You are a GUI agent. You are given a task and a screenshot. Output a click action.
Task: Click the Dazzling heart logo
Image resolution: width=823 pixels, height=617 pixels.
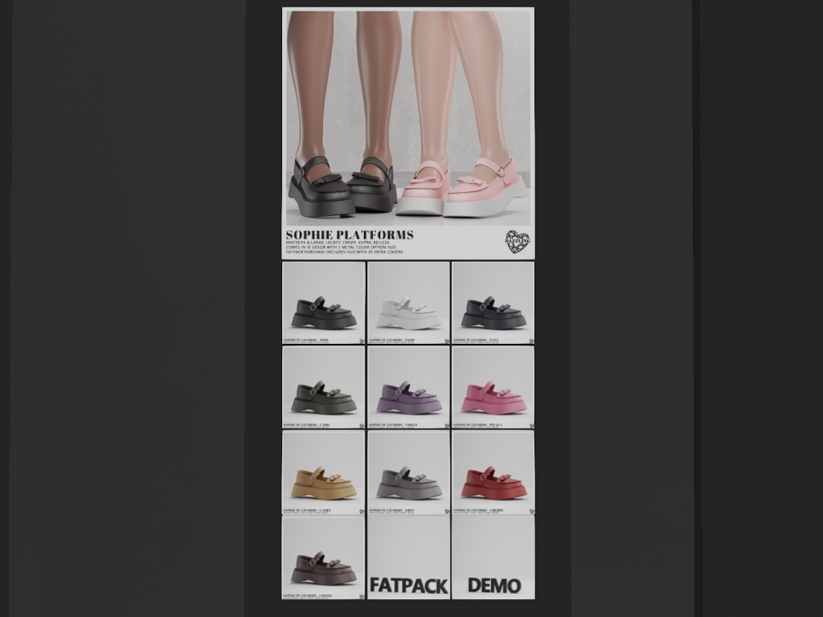[517, 243]
